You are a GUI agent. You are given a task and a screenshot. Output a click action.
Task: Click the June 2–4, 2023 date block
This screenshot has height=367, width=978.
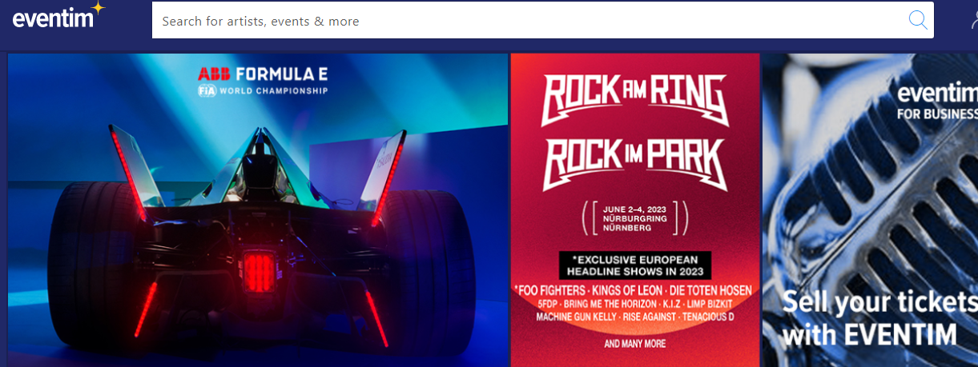tap(634, 217)
